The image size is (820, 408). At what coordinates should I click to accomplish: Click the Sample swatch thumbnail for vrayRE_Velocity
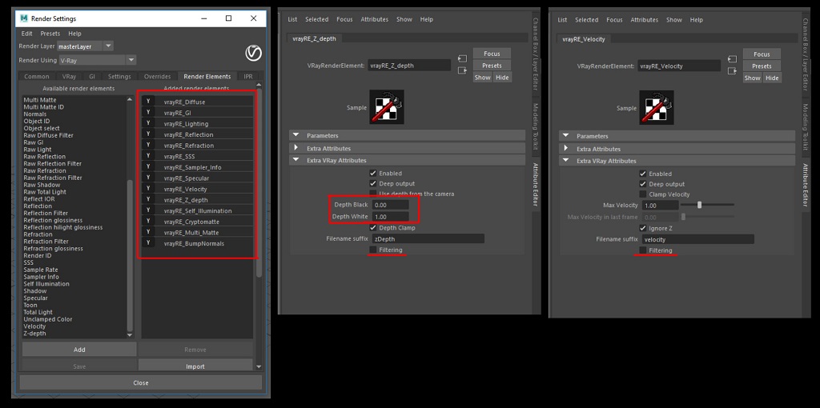click(x=657, y=107)
